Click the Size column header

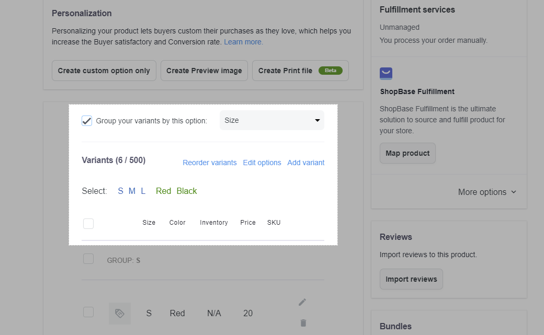coord(149,223)
